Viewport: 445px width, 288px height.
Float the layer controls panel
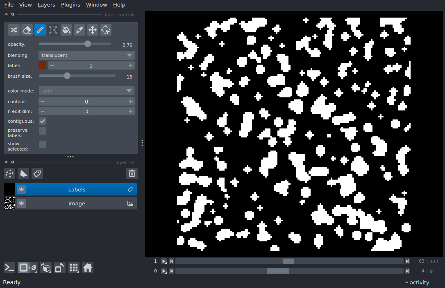click(12, 14)
